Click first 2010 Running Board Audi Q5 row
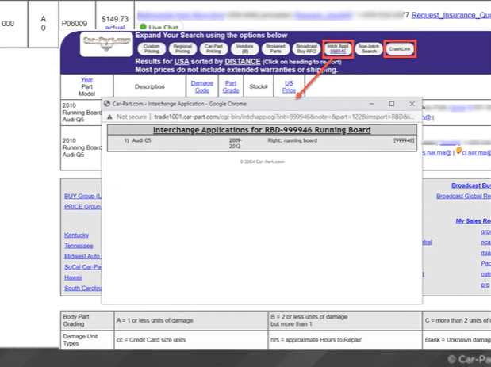 [x=82, y=113]
